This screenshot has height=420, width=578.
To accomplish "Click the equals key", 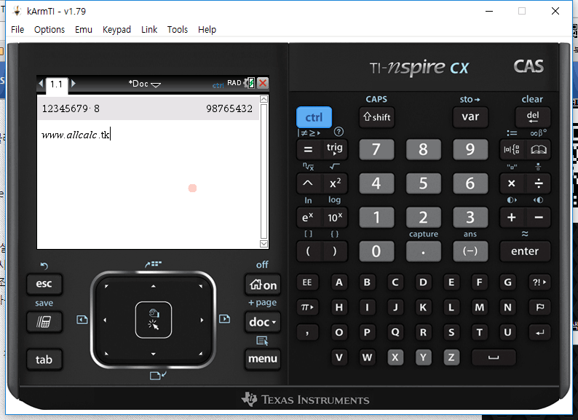I will pos(308,150).
